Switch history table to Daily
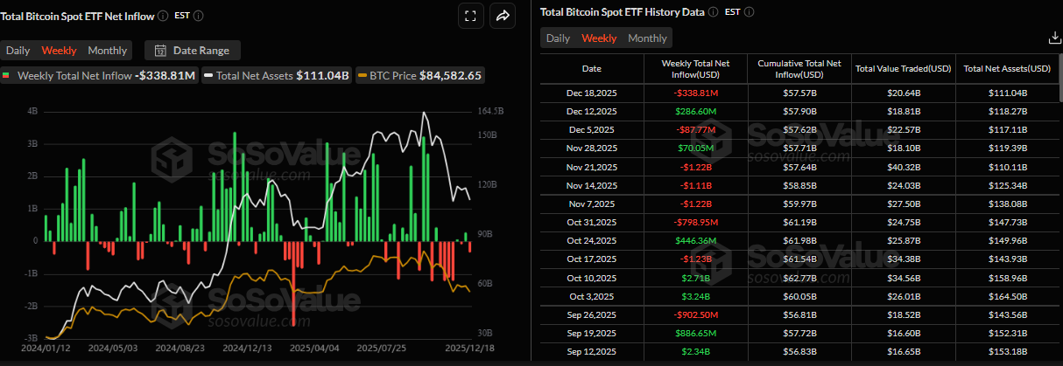The image size is (1063, 366). tap(558, 38)
